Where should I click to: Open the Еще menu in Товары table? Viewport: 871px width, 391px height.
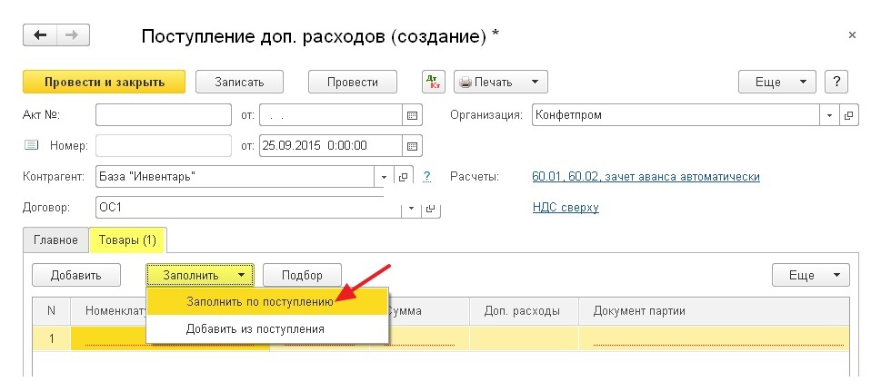tap(811, 275)
